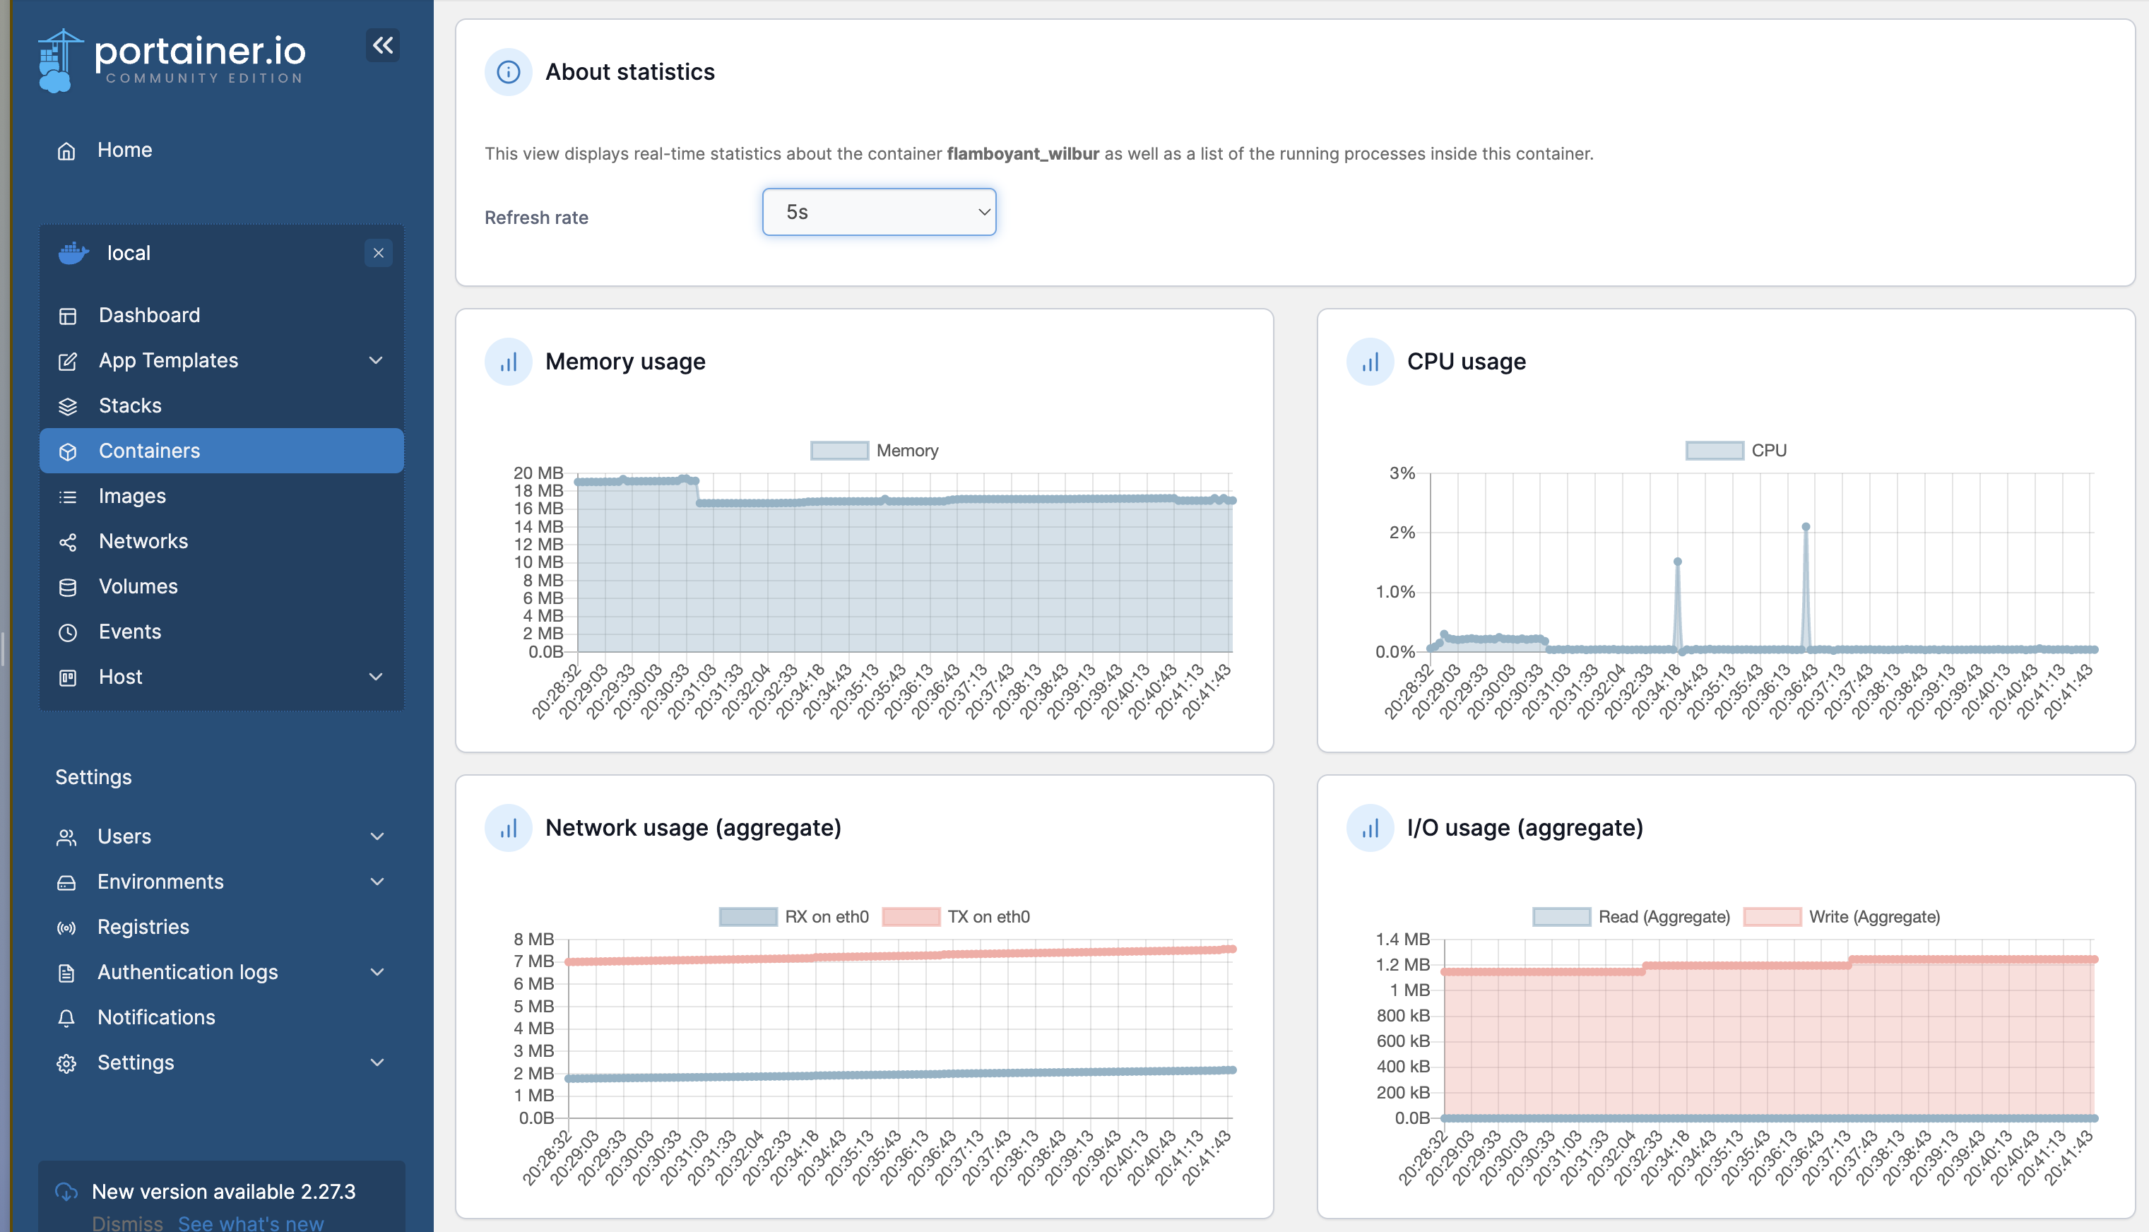Expand the Host menu chevron

coord(377,677)
